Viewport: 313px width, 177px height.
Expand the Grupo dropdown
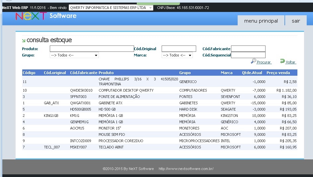pyautogui.click(x=74, y=55)
